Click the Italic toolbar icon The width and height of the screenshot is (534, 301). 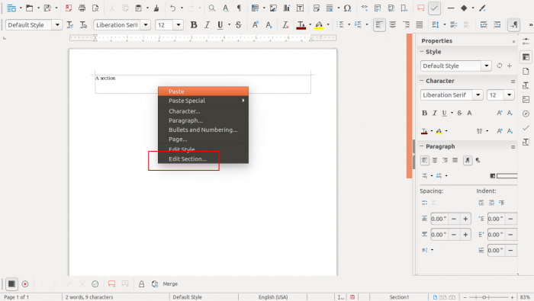pyautogui.click(x=207, y=25)
